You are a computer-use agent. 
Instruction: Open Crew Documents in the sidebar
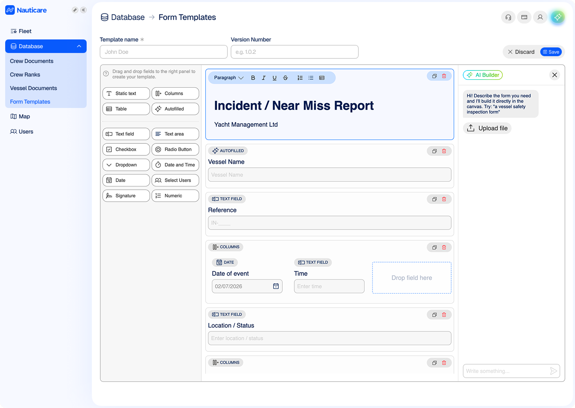tap(32, 61)
